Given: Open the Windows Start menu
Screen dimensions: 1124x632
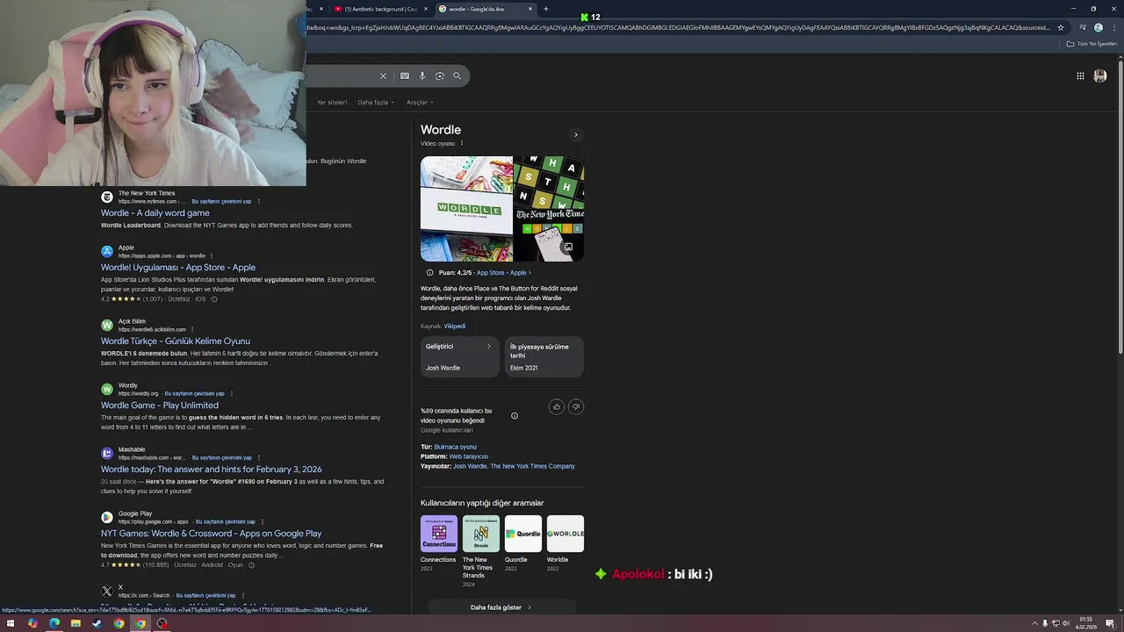Looking at the screenshot, I should [x=10, y=623].
